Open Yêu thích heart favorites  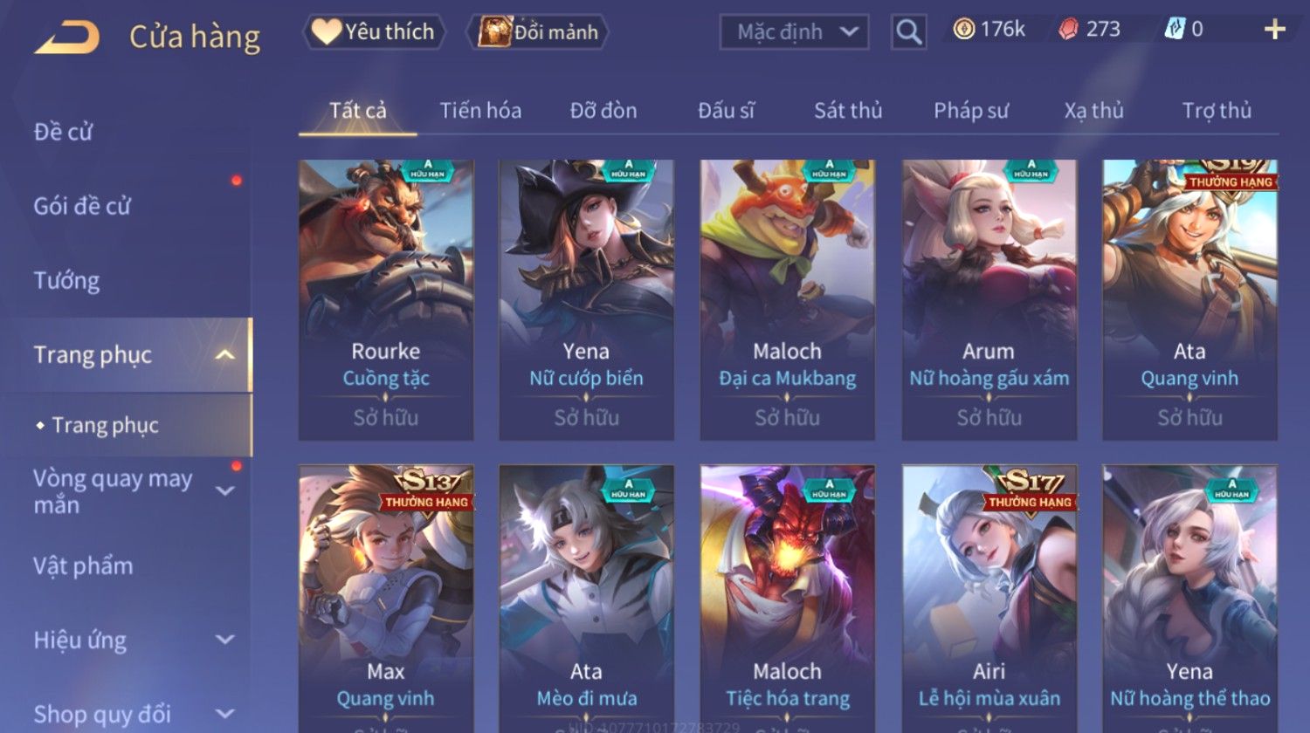[x=374, y=32]
